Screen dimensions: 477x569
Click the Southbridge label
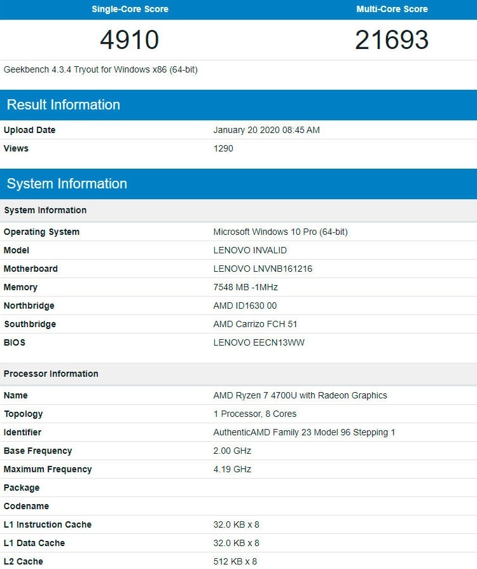30,324
